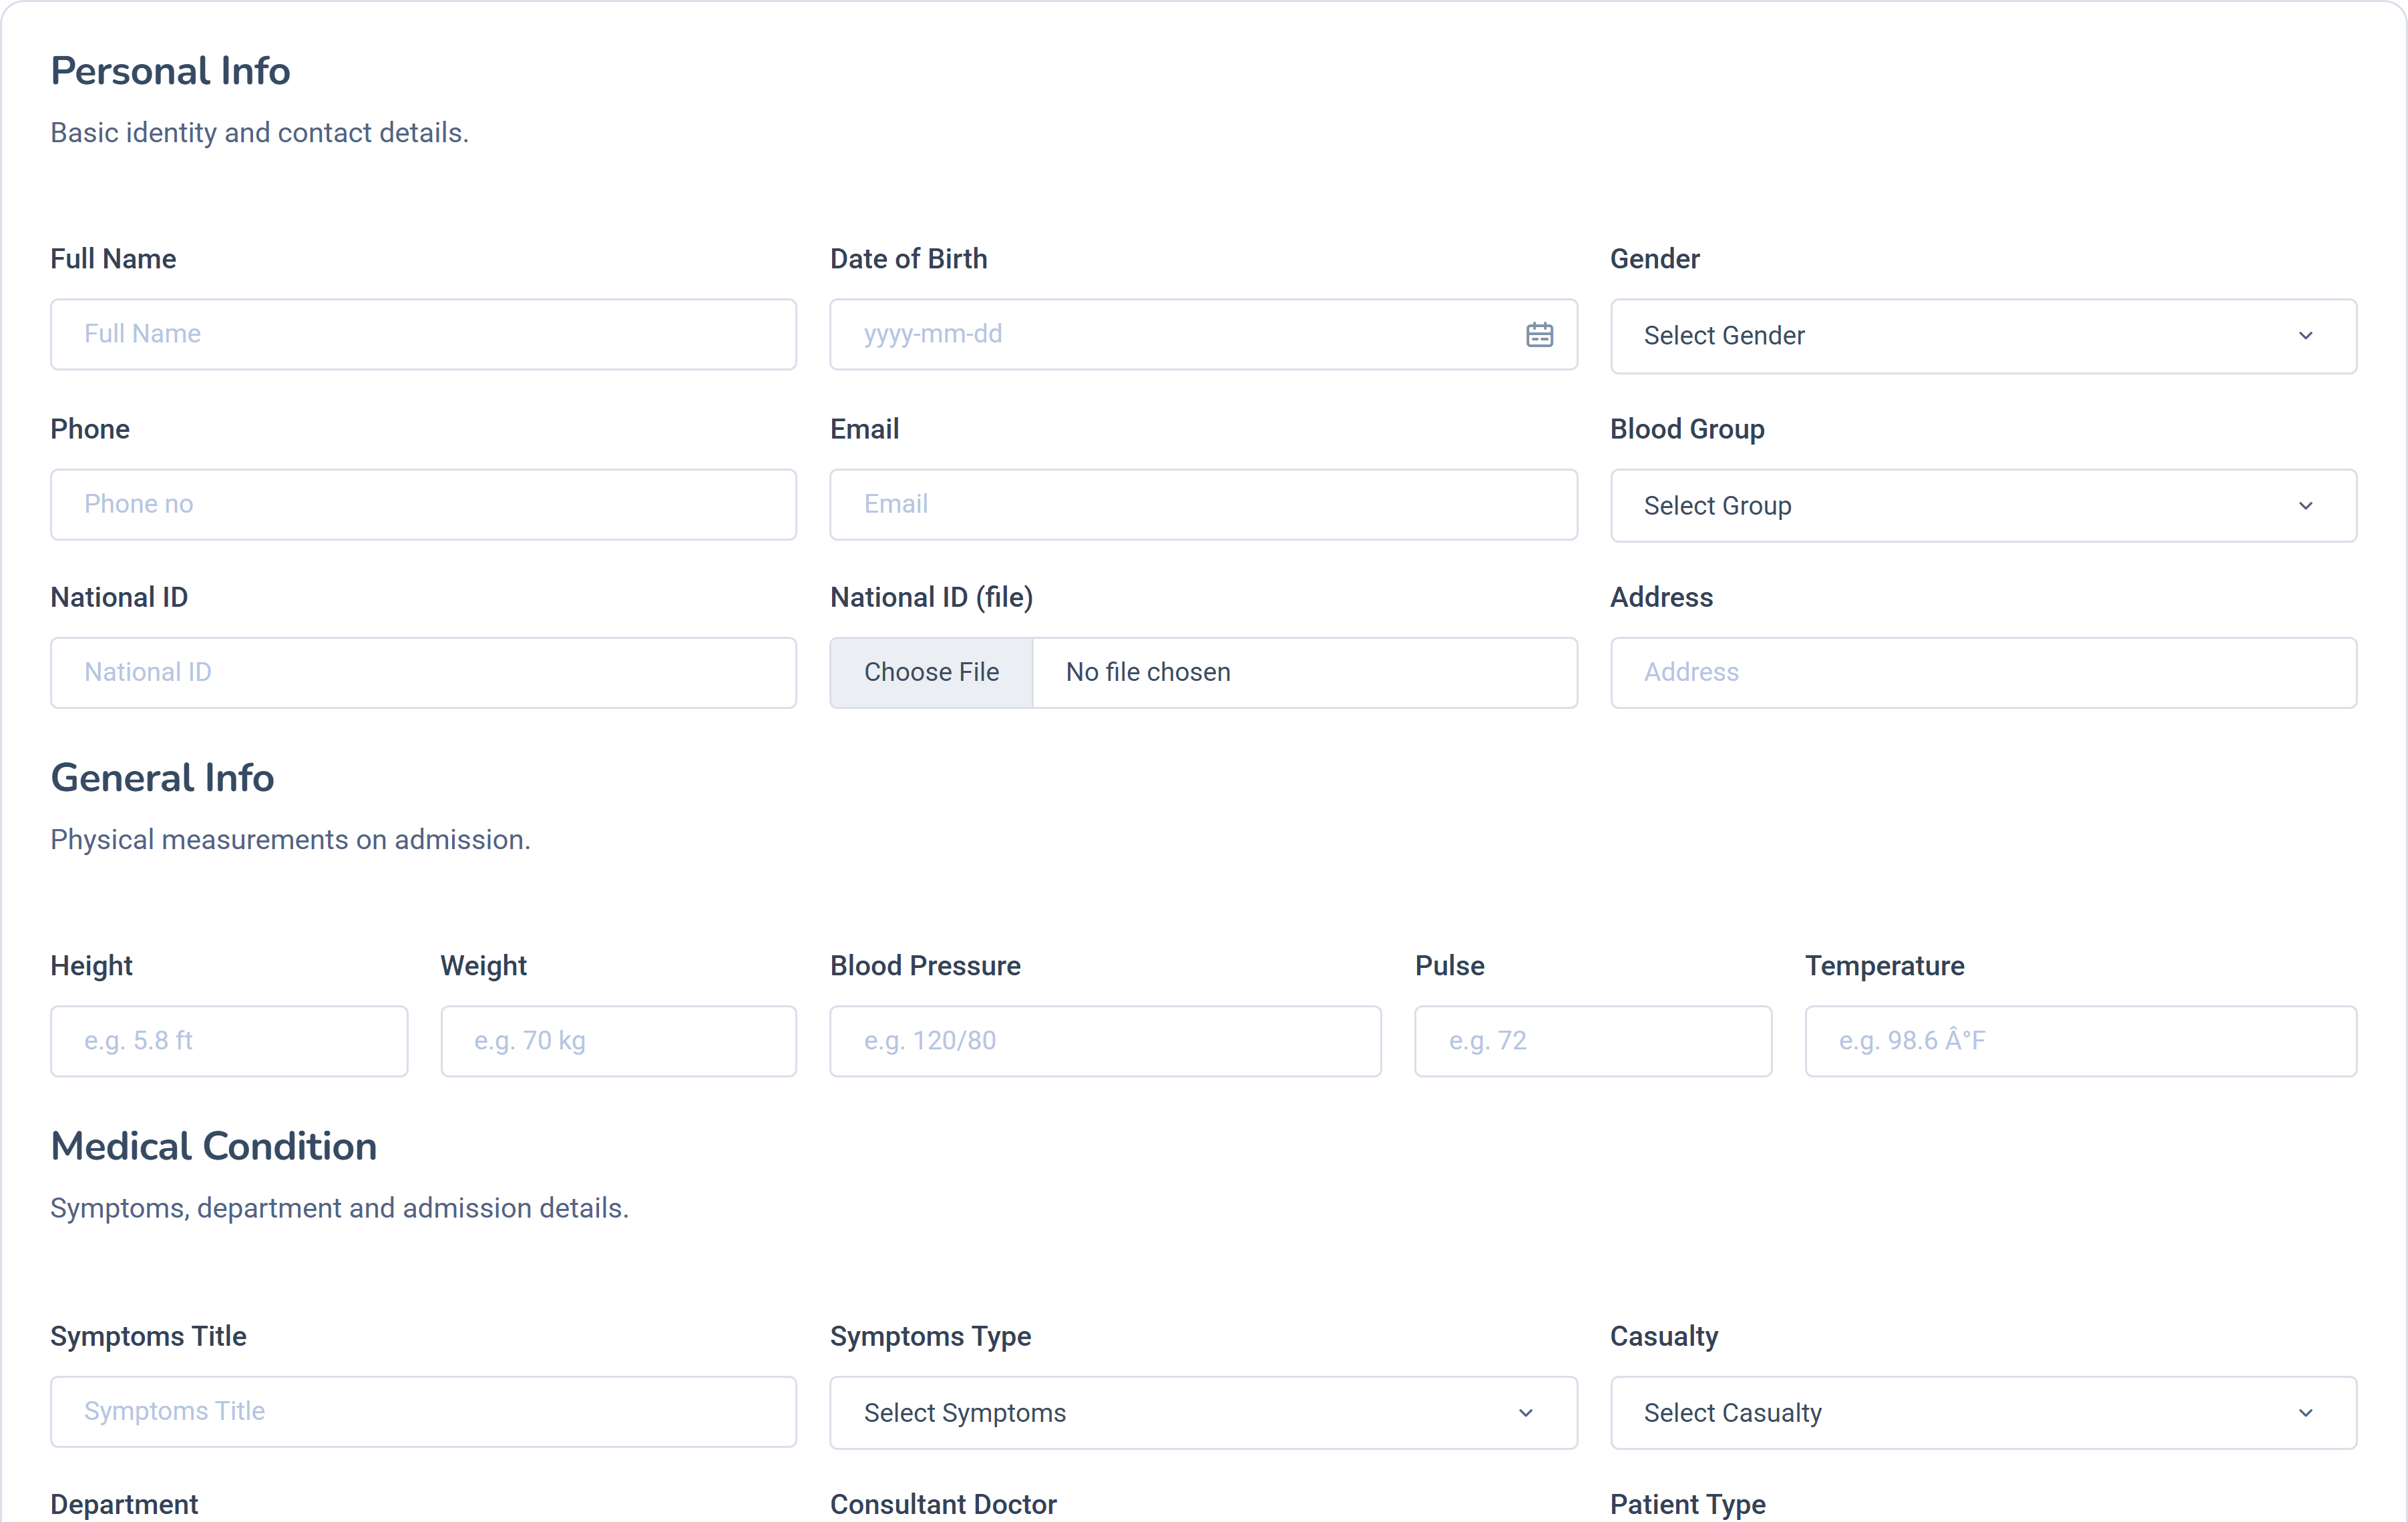Click the Pulse input field
The width and height of the screenshot is (2408, 1522).
[1593, 1041]
